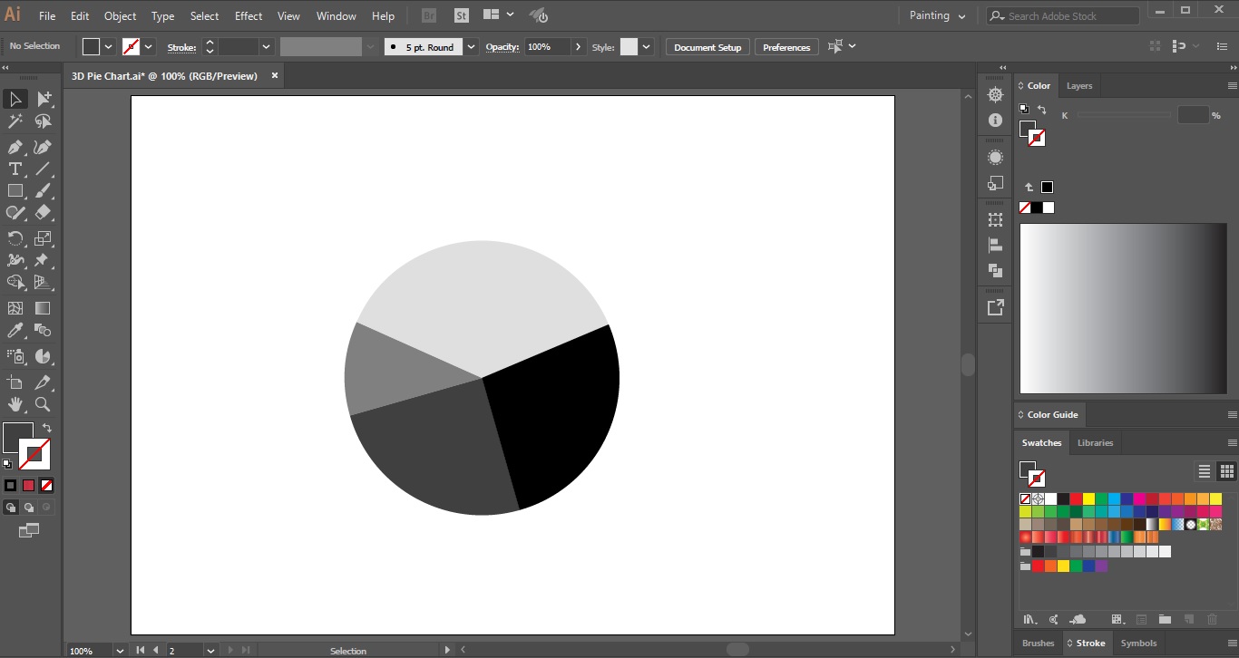The width and height of the screenshot is (1239, 658).
Task: Select the Rotate tool
Action: [x=15, y=238]
